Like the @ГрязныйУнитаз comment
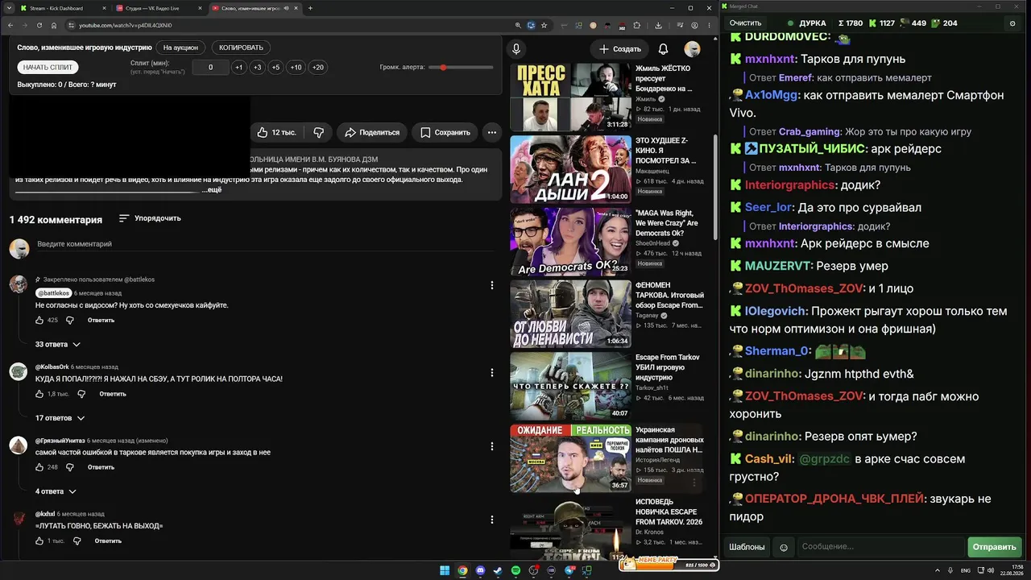 39,467
